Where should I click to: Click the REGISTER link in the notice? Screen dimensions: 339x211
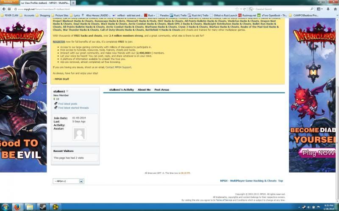pos(59,42)
